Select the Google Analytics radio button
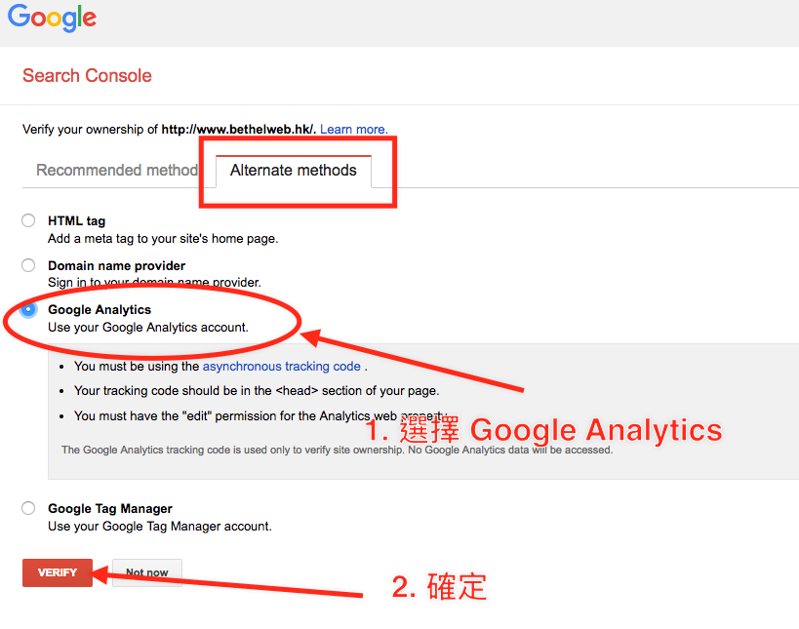 click(28, 310)
